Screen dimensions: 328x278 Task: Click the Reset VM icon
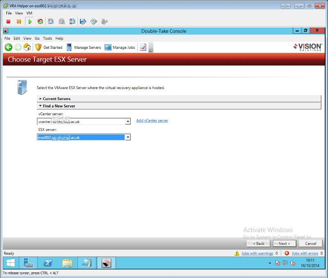point(40,22)
